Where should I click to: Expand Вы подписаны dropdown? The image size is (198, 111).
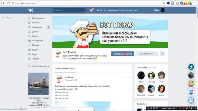pos(147,54)
